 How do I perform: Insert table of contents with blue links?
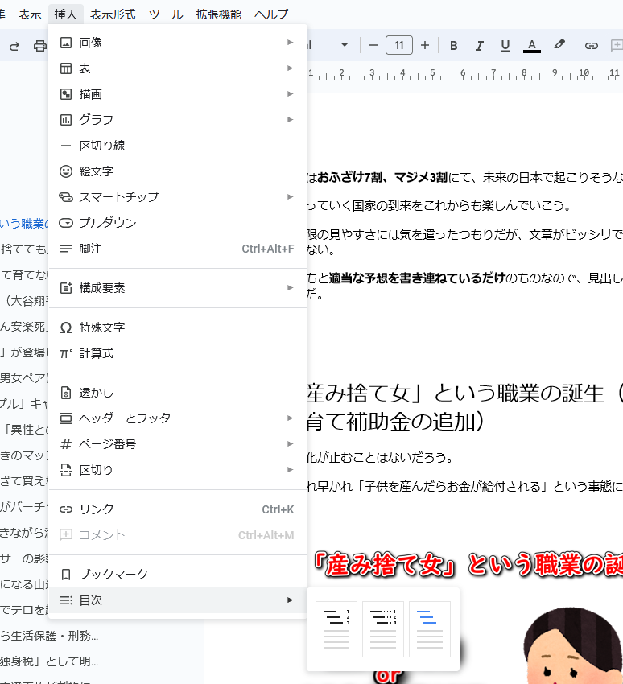tap(430, 629)
